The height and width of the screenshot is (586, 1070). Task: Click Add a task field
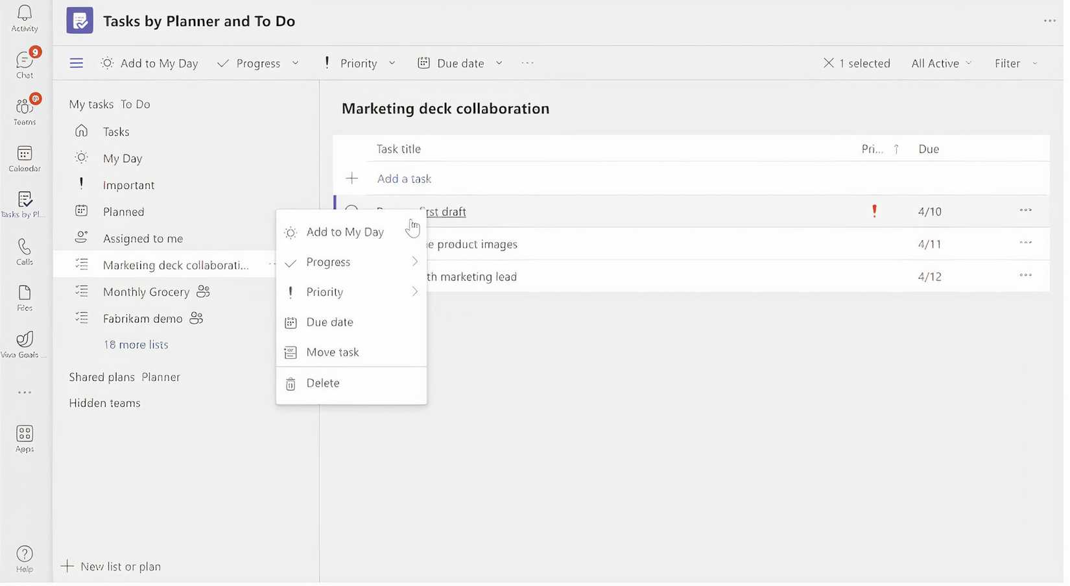click(403, 178)
